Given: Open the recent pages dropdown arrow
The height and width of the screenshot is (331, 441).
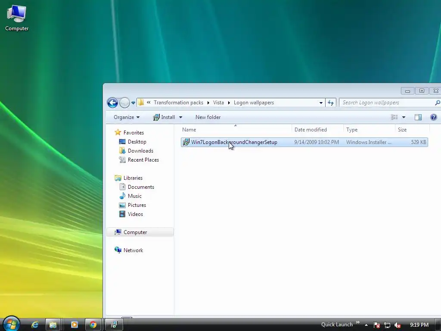Looking at the screenshot, I should [x=134, y=103].
